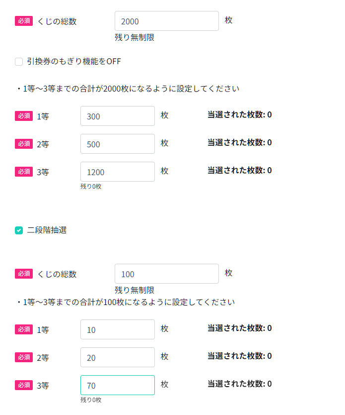Click 残り0枚 text under the 1200 field
Screen dimensions: 345x415
point(91,186)
